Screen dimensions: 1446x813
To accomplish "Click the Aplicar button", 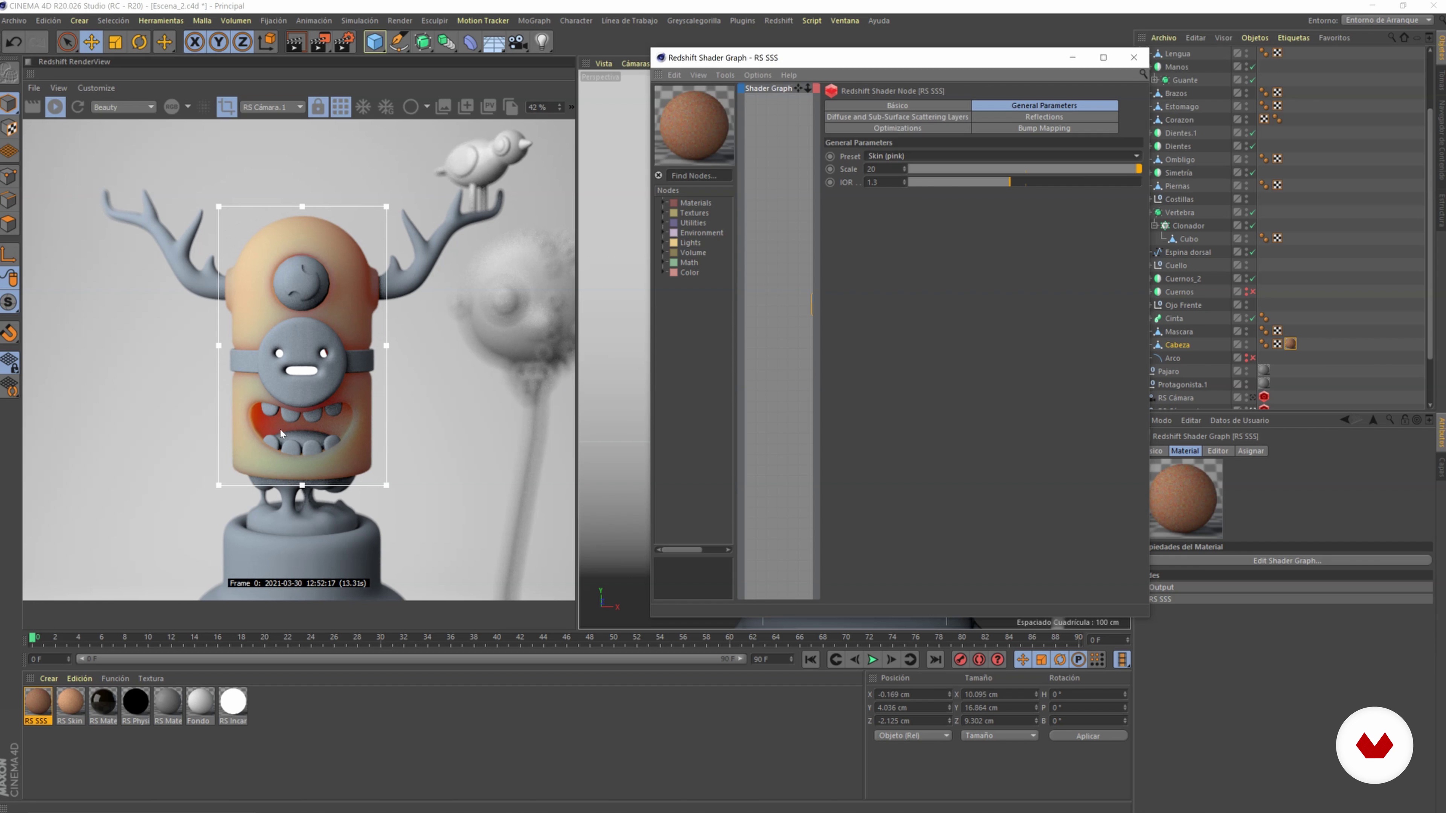I will coord(1088,735).
